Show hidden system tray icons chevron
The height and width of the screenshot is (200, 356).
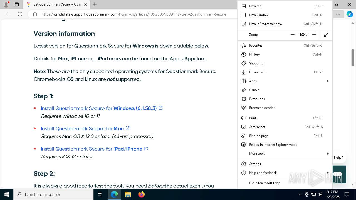(x=300, y=194)
